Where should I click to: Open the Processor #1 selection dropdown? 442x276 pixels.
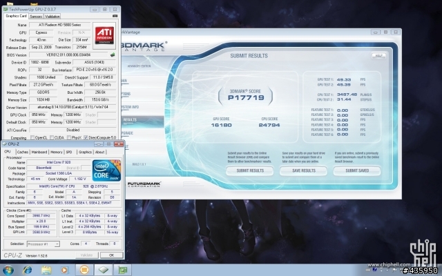pyautogui.click(x=43, y=244)
